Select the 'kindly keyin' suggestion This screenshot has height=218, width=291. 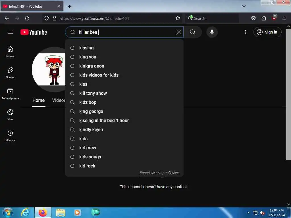[124, 129]
